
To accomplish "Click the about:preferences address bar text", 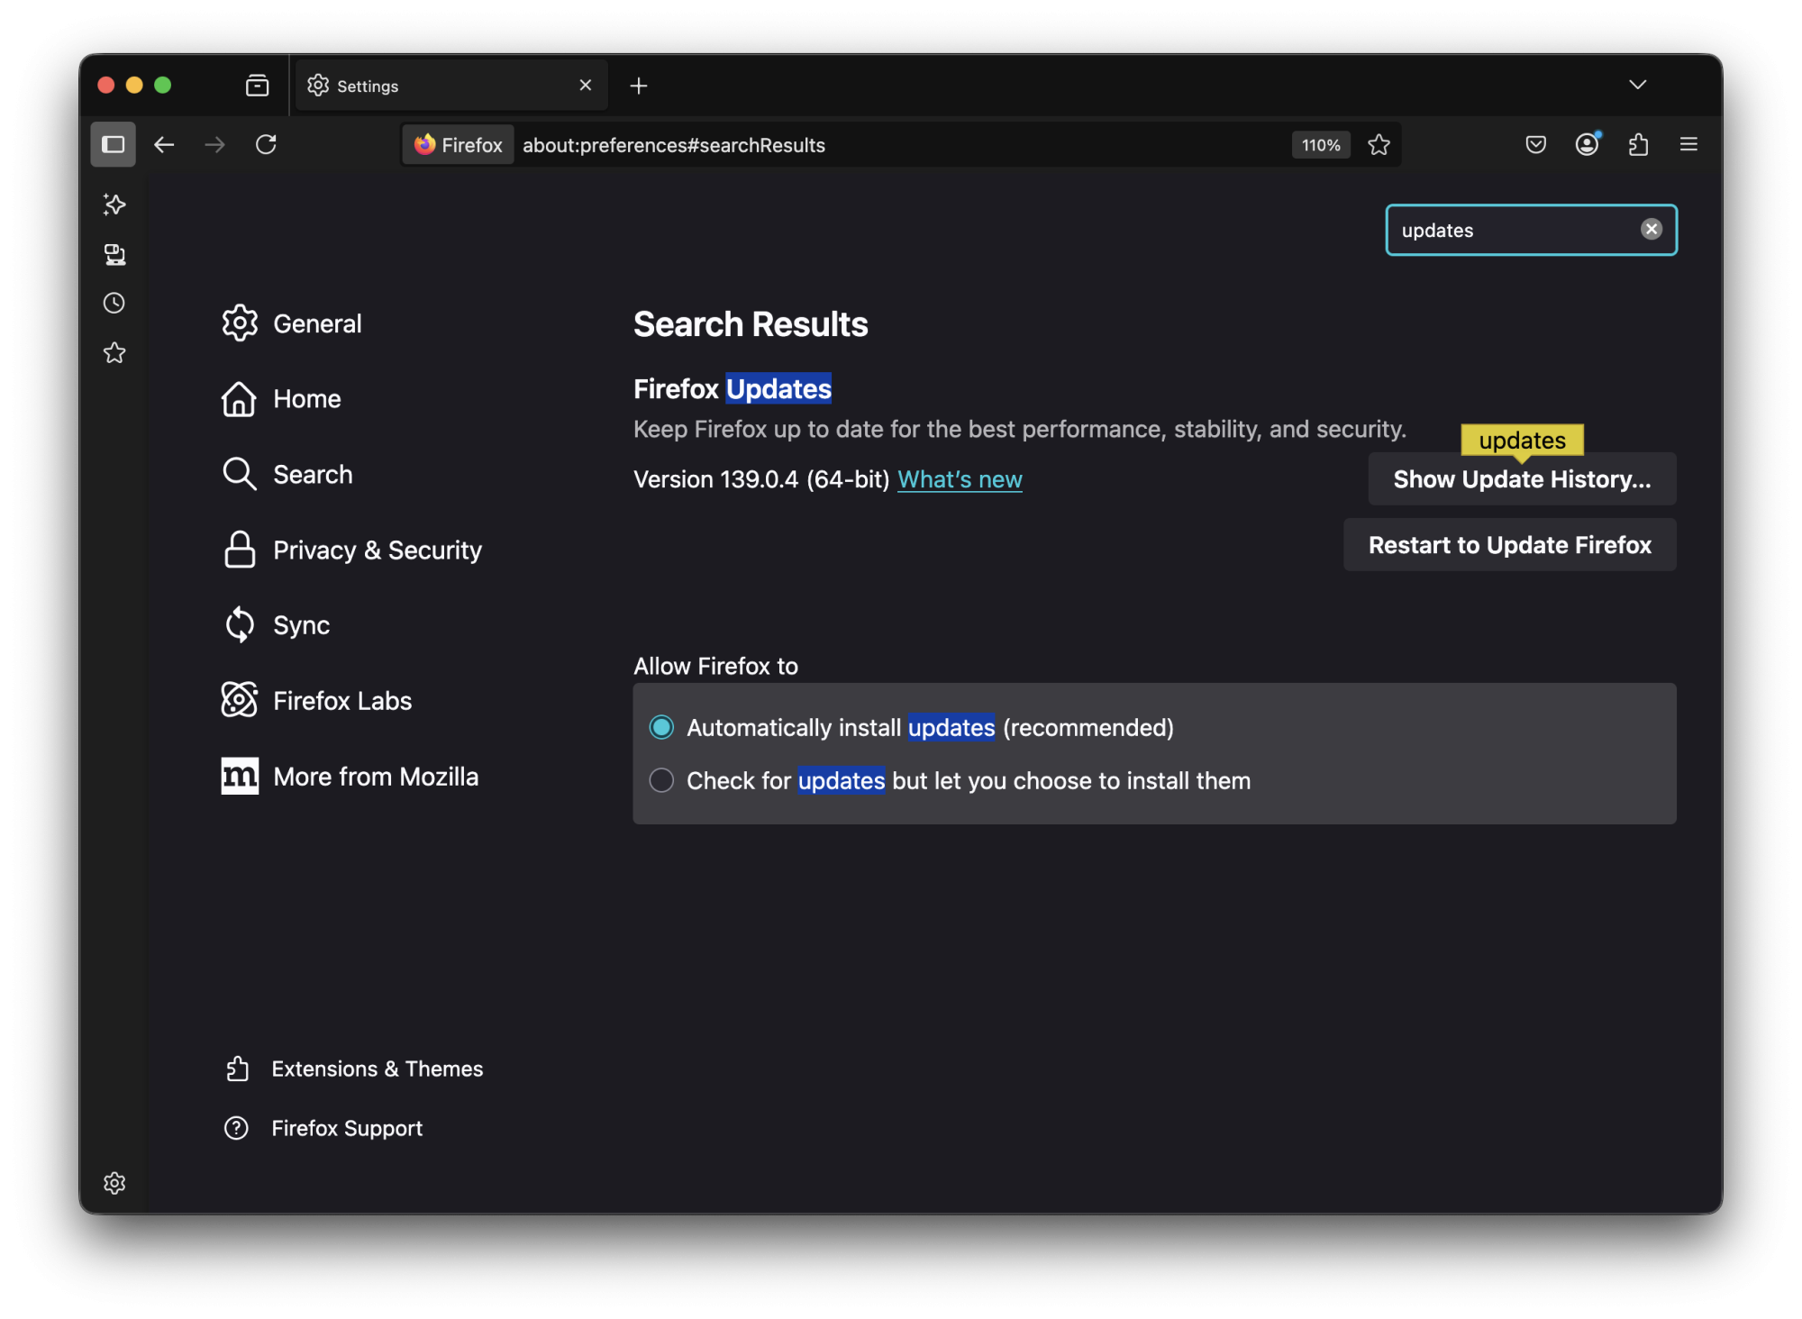I will tap(674, 145).
